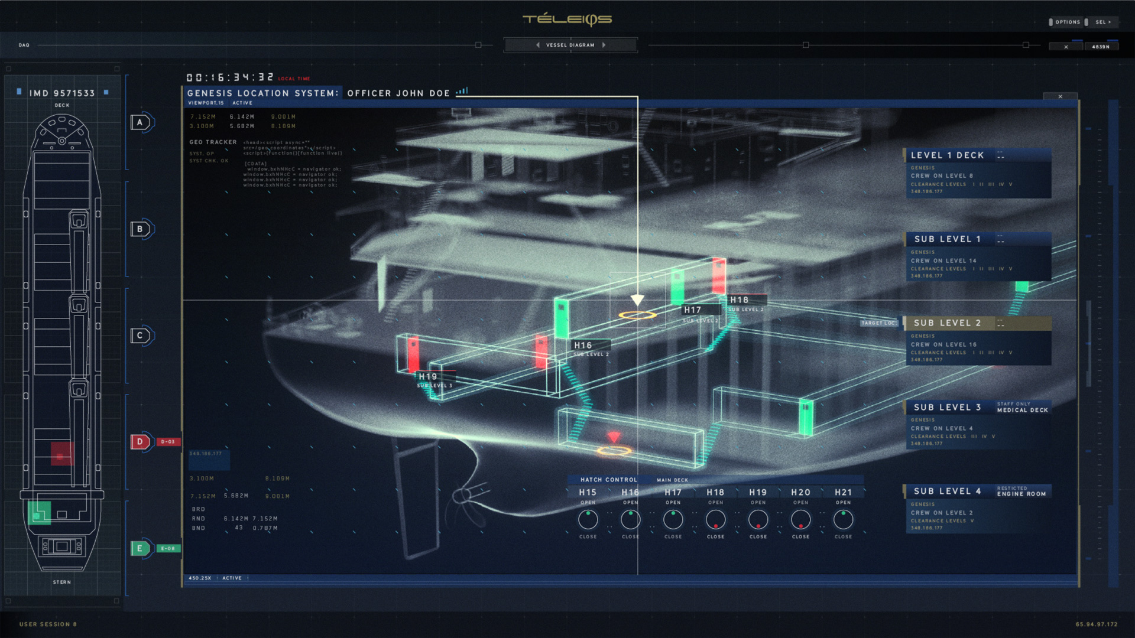
Task: Click the stern cabin module icon in deck plan
Action: pos(61,546)
